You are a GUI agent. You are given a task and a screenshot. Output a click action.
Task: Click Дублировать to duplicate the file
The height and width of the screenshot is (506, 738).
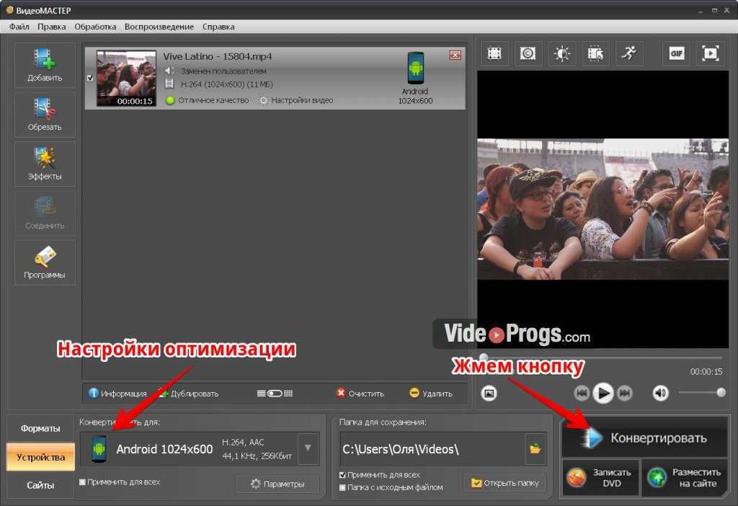(x=189, y=393)
